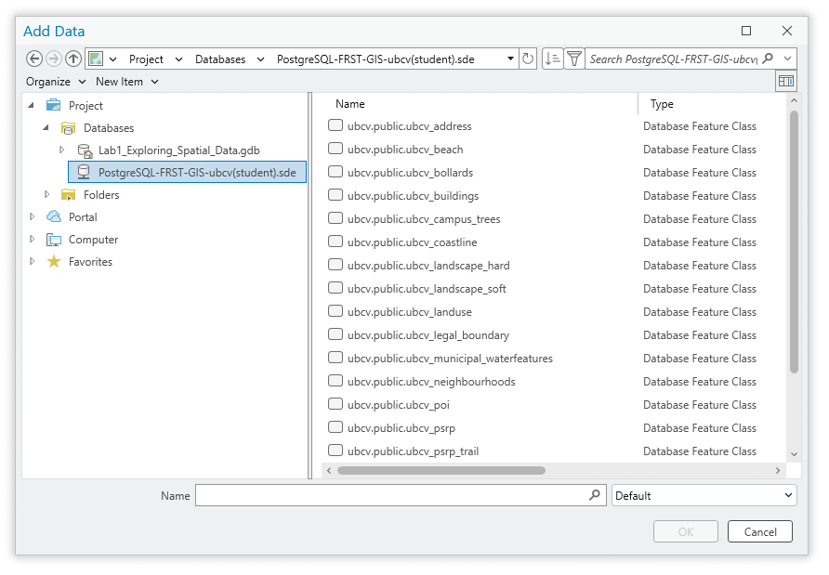Click the PostgreSQL sde connection icon
This screenshot has width=829, height=575.
[84, 172]
